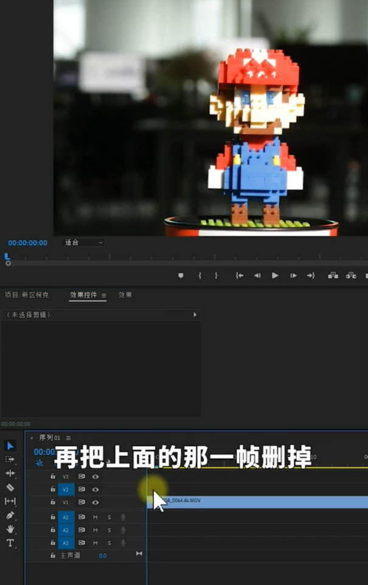Add a marker in Program monitor

[181, 275]
